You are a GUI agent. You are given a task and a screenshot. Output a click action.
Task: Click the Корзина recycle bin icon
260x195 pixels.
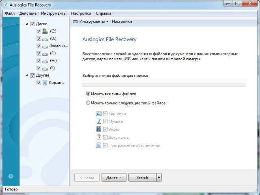[45, 83]
